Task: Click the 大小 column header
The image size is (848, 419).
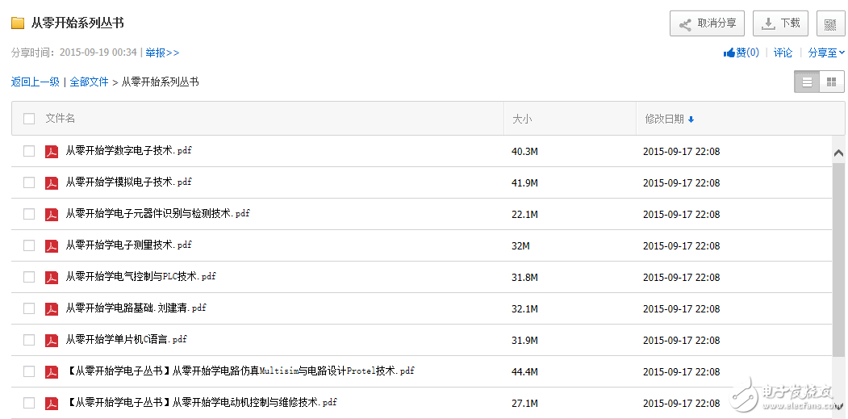Action: 522,119
